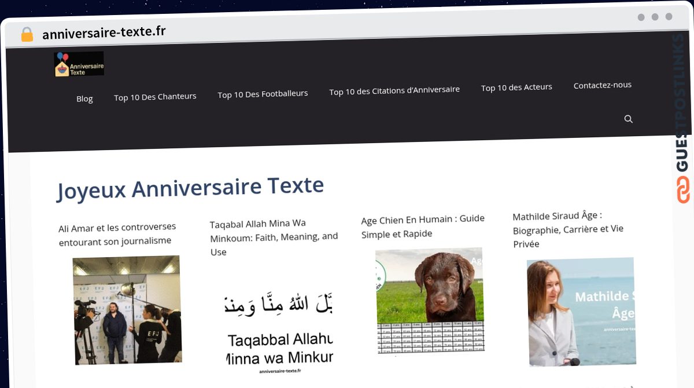This screenshot has width=694, height=388.
Task: Open the search magnifier icon
Action: (629, 119)
